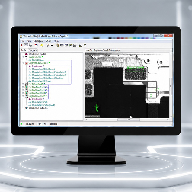Click the red Run Once triangle
The width and height of the screenshot is (192, 192).
pos(21,45)
